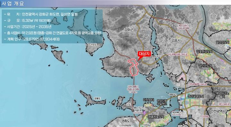Select the 영종도 label
Image resolution: width=231 pixels, height=127 pixels.
(126, 121)
